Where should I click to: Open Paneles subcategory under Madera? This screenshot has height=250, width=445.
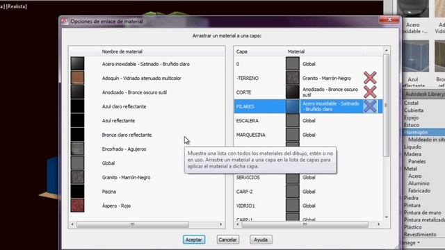point(416,162)
